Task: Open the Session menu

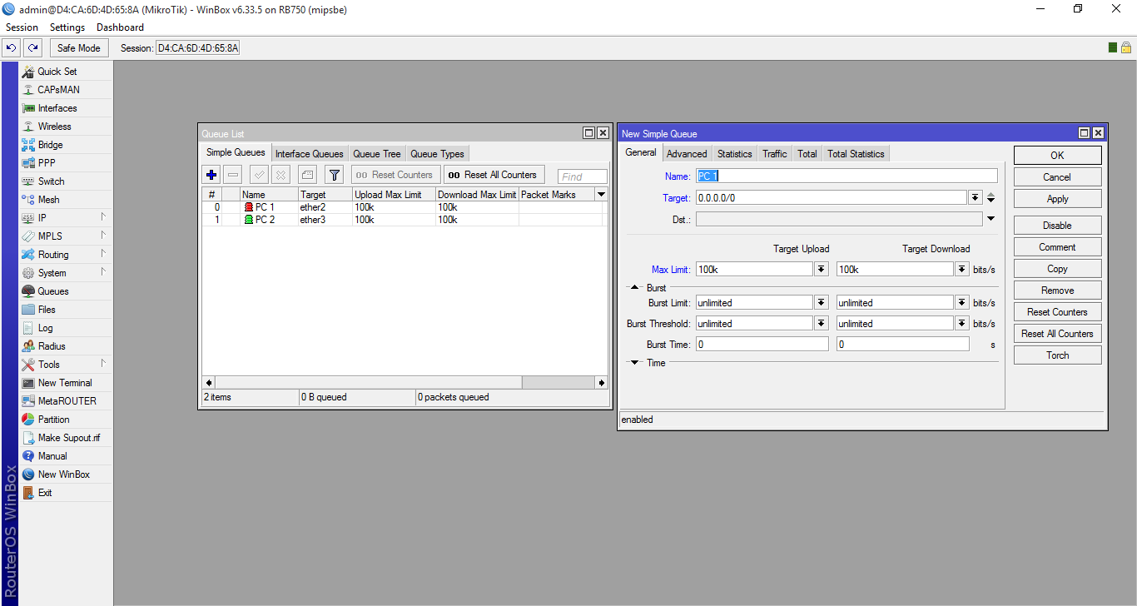Action: click(22, 27)
